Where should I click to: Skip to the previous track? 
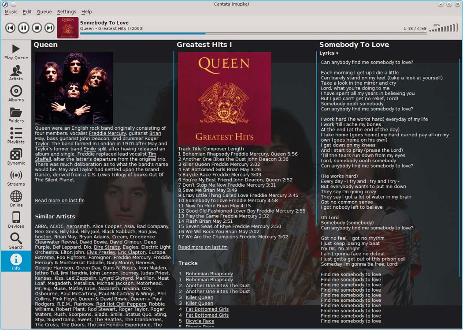[x=10, y=28]
